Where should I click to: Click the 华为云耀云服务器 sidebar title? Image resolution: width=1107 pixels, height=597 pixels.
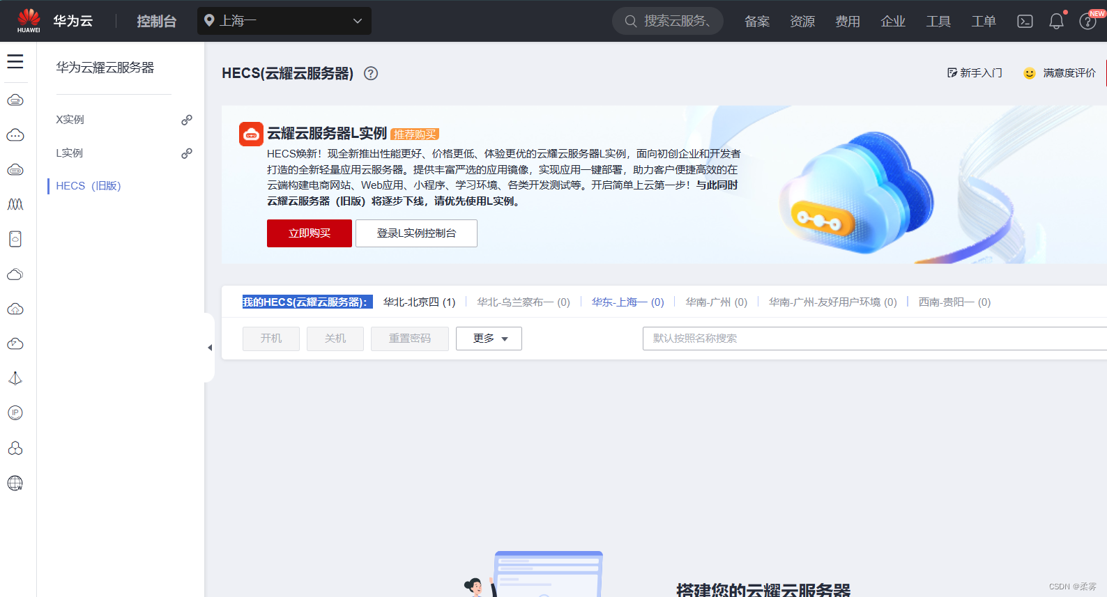105,68
